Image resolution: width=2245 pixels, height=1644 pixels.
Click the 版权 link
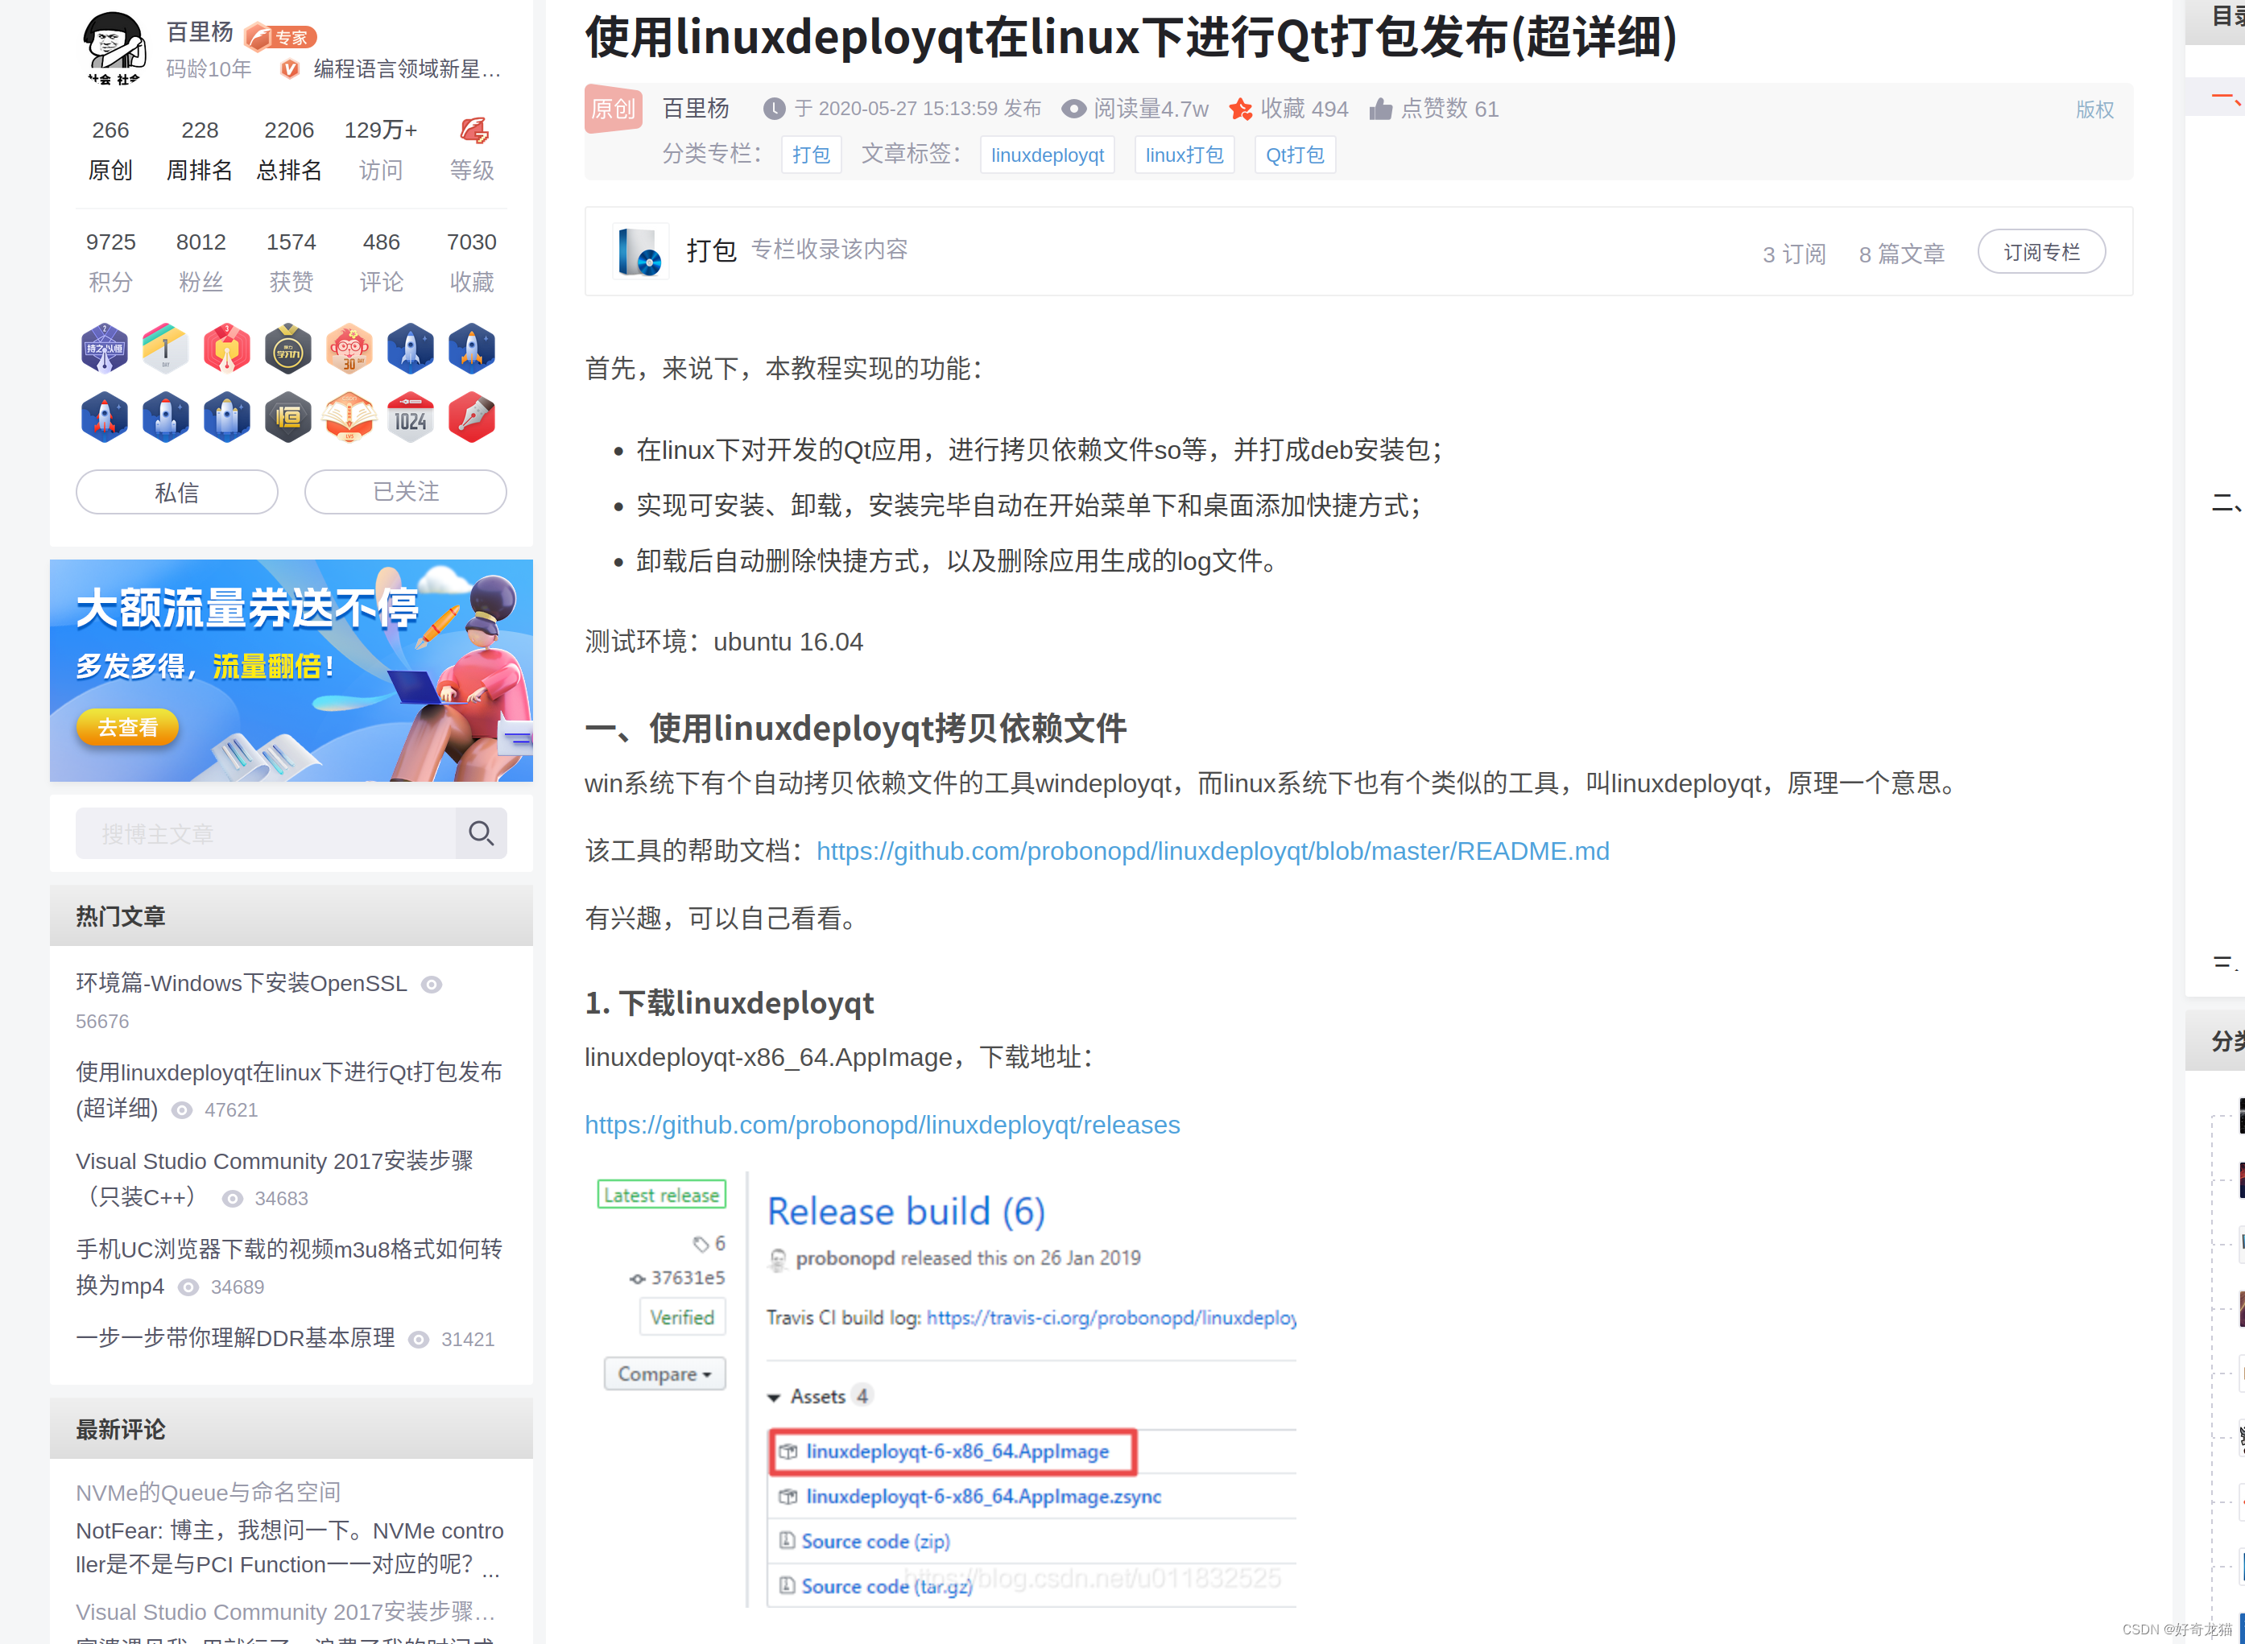pyautogui.click(x=2094, y=109)
